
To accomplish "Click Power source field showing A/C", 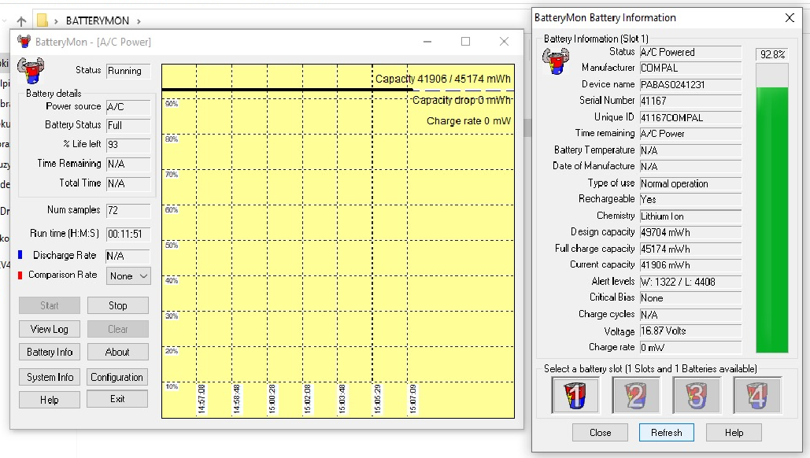I will click(x=128, y=107).
